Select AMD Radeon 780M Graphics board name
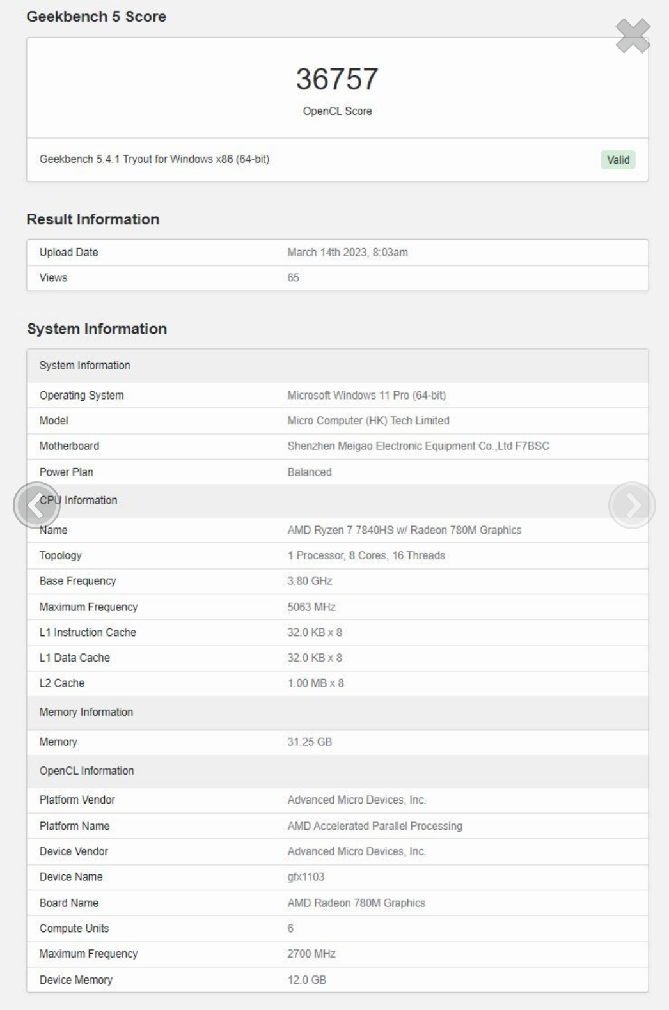This screenshot has width=669, height=1010. tap(356, 903)
